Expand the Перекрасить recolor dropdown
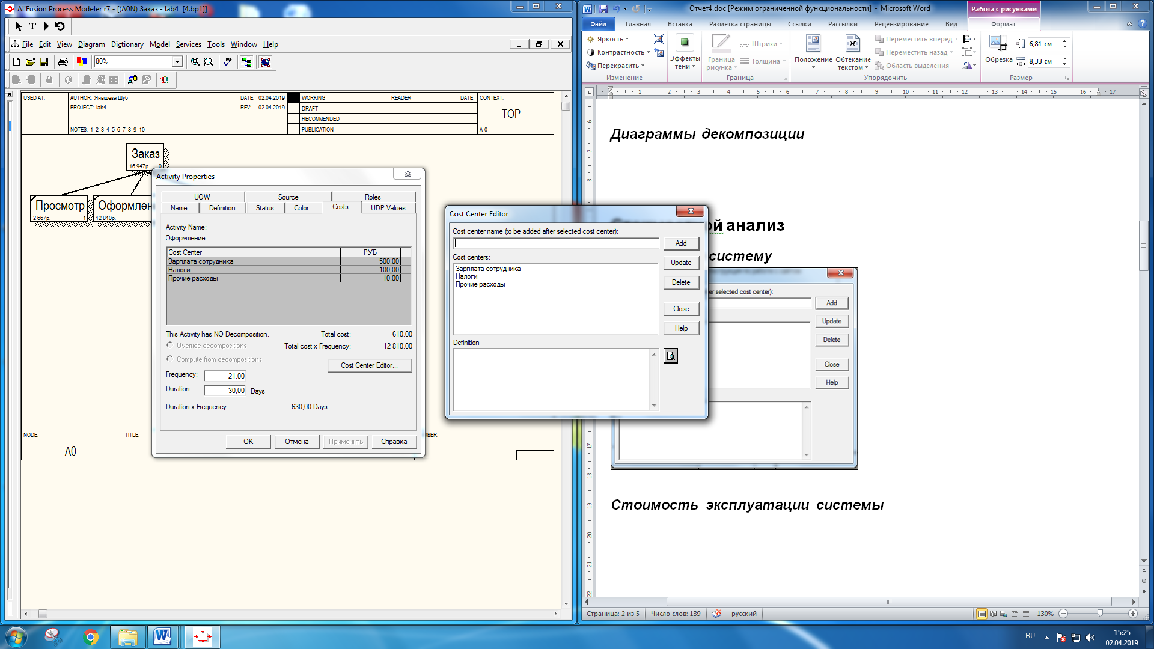 pyautogui.click(x=617, y=66)
